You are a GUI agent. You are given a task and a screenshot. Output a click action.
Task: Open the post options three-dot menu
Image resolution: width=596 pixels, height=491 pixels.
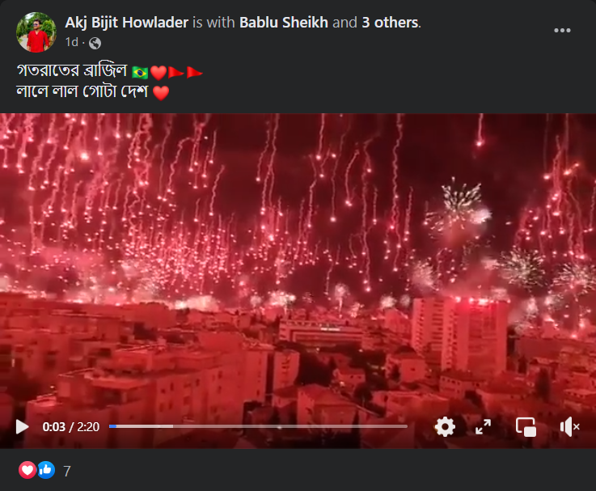(562, 31)
